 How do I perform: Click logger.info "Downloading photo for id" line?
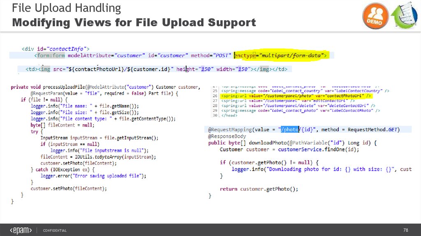click(x=322, y=169)
